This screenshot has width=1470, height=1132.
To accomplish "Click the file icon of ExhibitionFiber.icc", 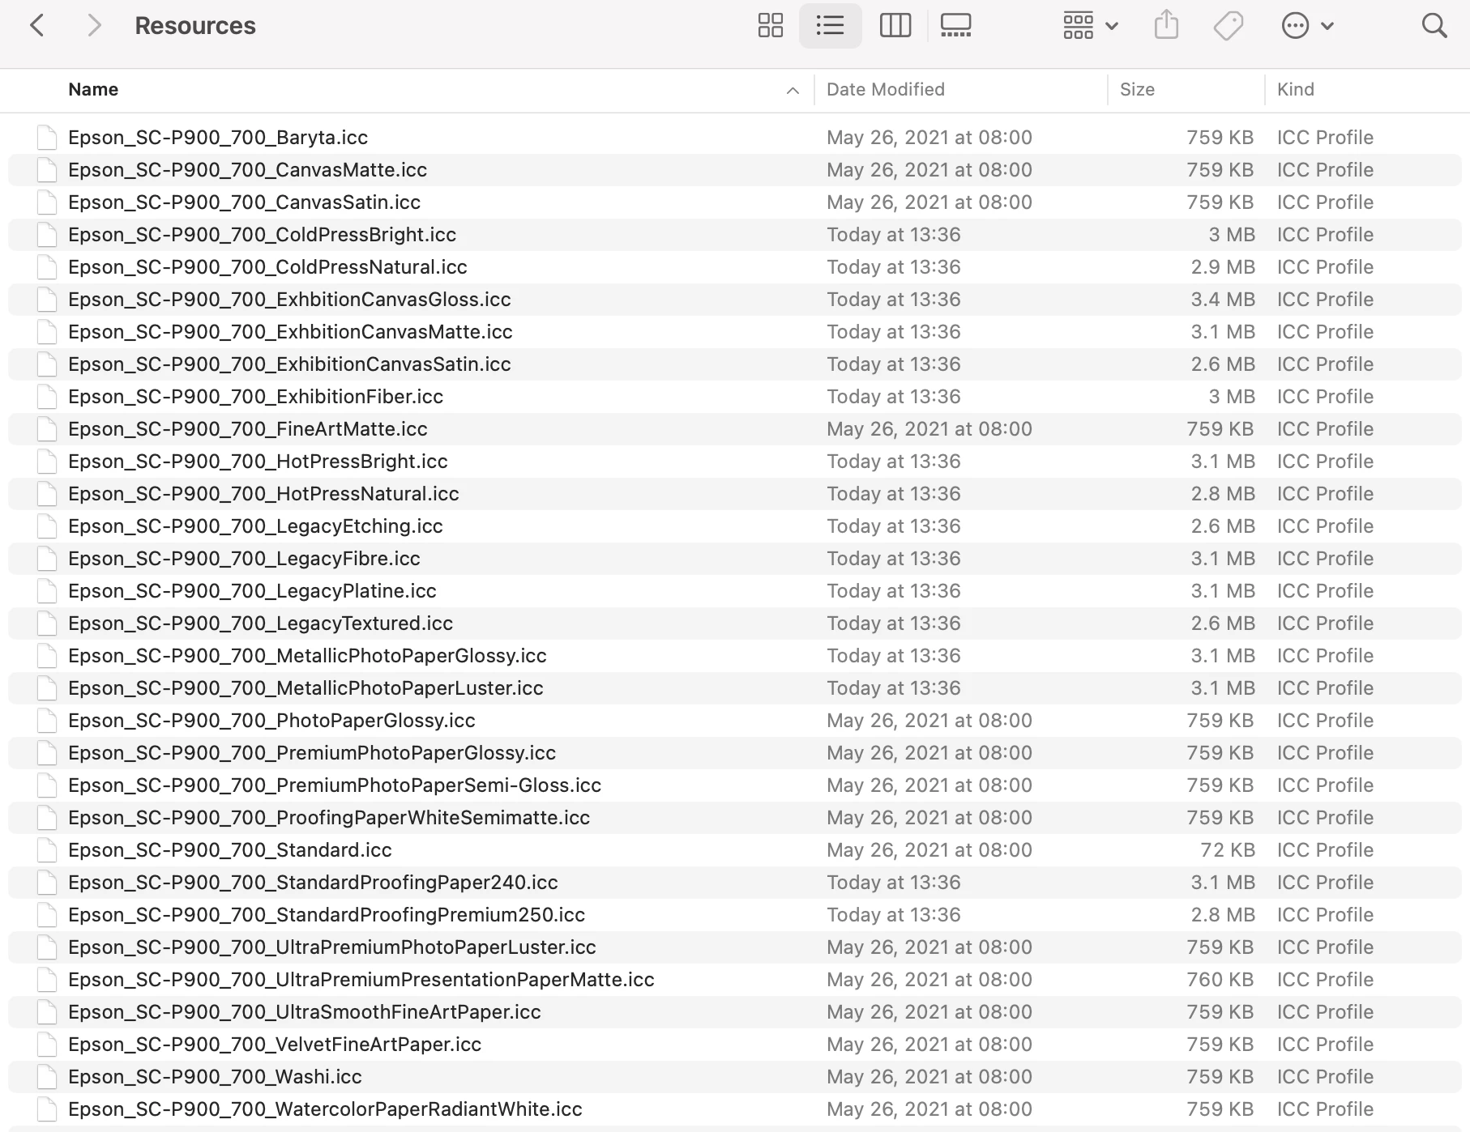I will (47, 397).
